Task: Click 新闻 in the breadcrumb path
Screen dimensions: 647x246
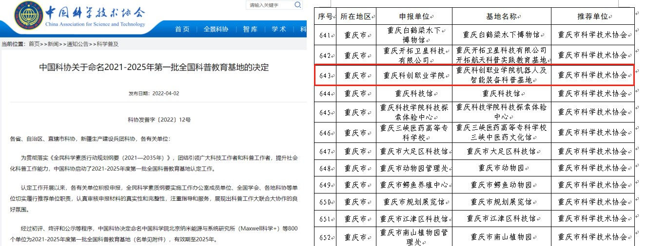Action: coord(53,44)
